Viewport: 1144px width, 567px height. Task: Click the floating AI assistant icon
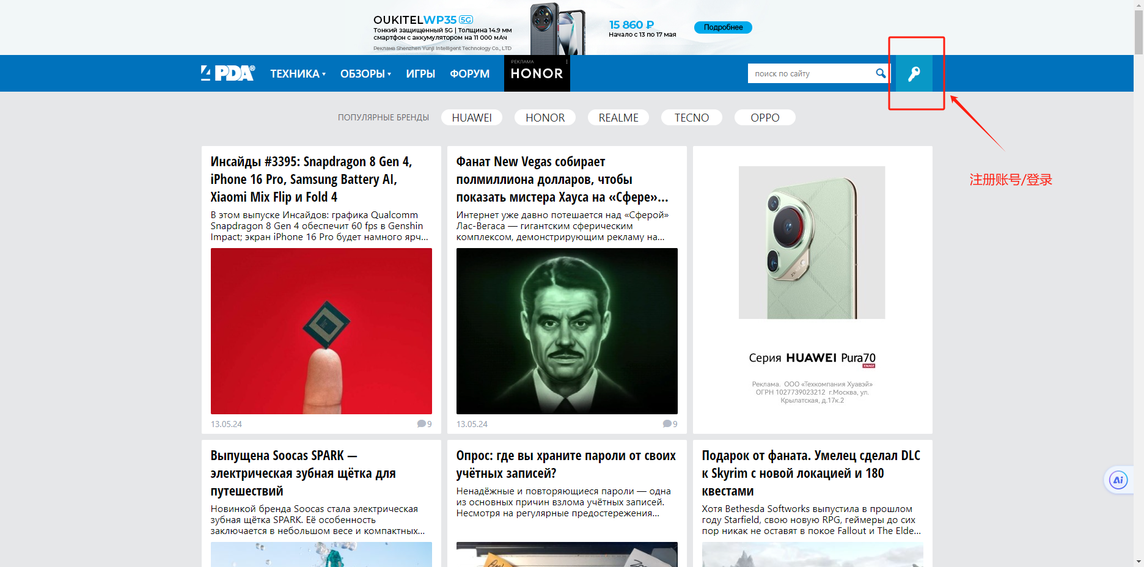point(1118,480)
